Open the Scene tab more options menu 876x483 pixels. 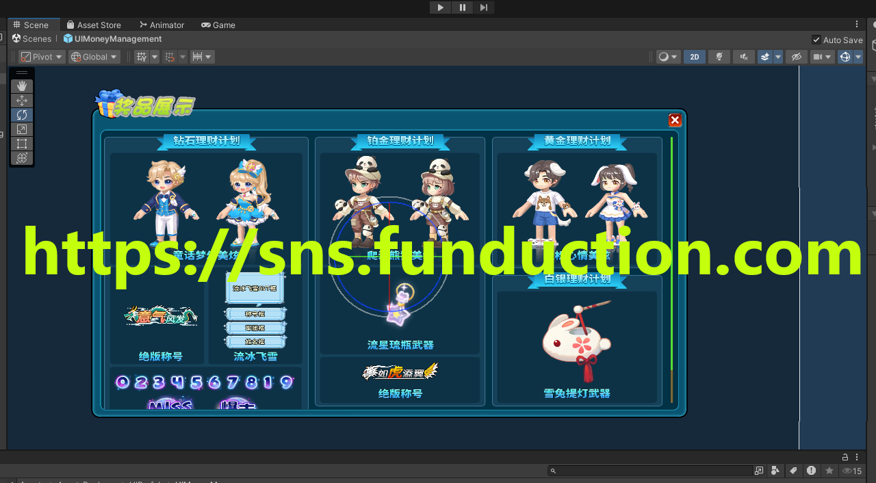tap(857, 25)
